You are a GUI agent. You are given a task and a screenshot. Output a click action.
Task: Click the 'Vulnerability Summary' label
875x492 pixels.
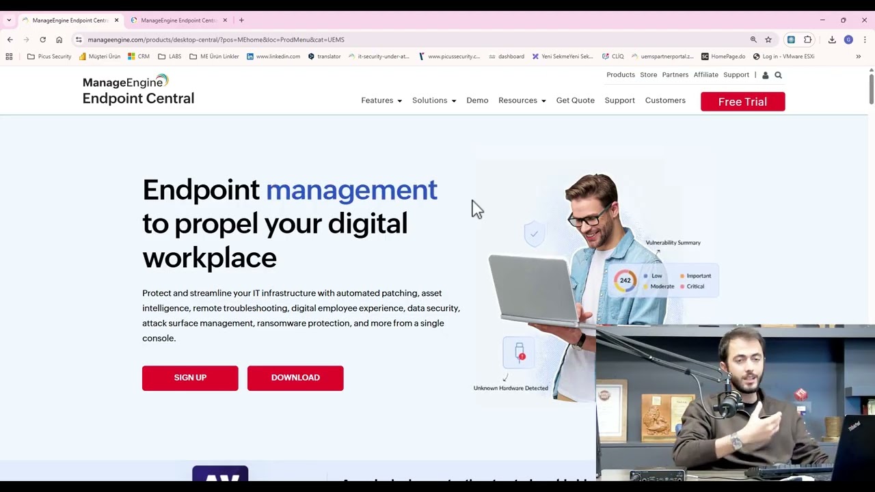[673, 243]
